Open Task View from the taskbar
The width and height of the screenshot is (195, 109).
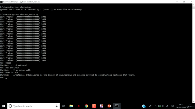tap(63, 106)
